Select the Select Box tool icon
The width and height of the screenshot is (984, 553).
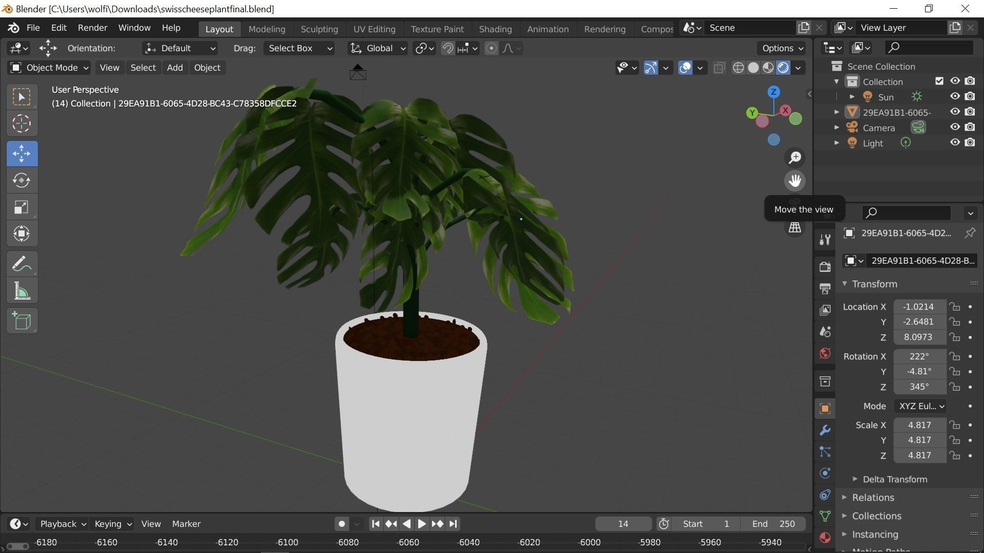pos(22,97)
